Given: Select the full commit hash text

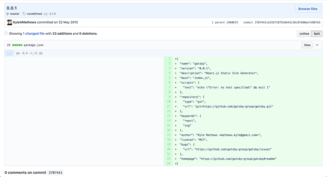Looking at the screenshot, I should click(287, 22).
